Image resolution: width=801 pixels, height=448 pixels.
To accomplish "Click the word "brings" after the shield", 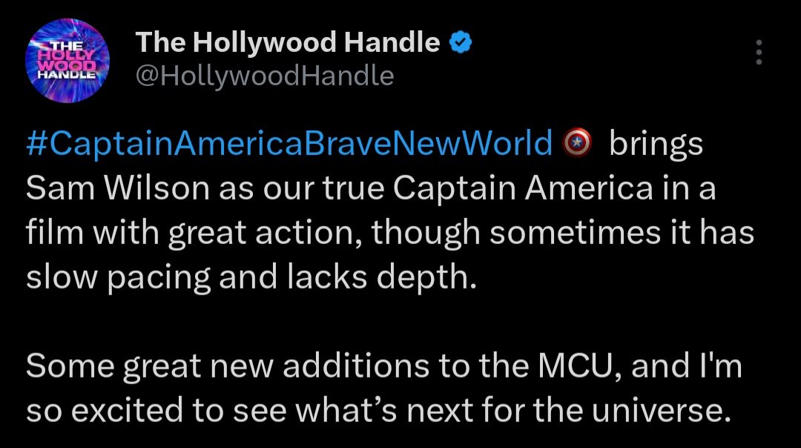I will (x=655, y=144).
